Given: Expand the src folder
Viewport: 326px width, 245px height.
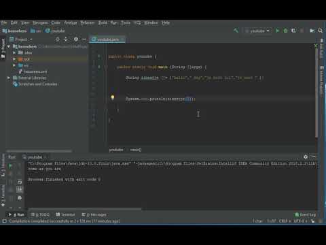Looking at the screenshot, I should (x=14, y=65).
